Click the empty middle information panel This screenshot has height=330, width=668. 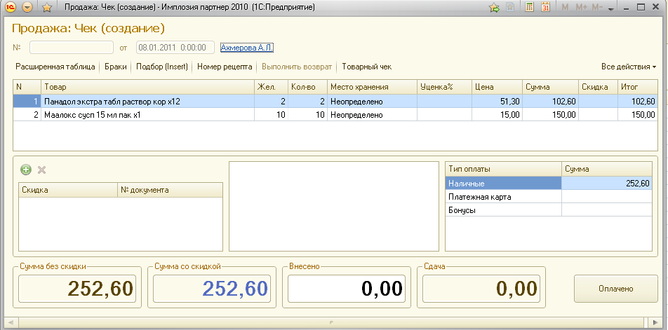(334, 206)
